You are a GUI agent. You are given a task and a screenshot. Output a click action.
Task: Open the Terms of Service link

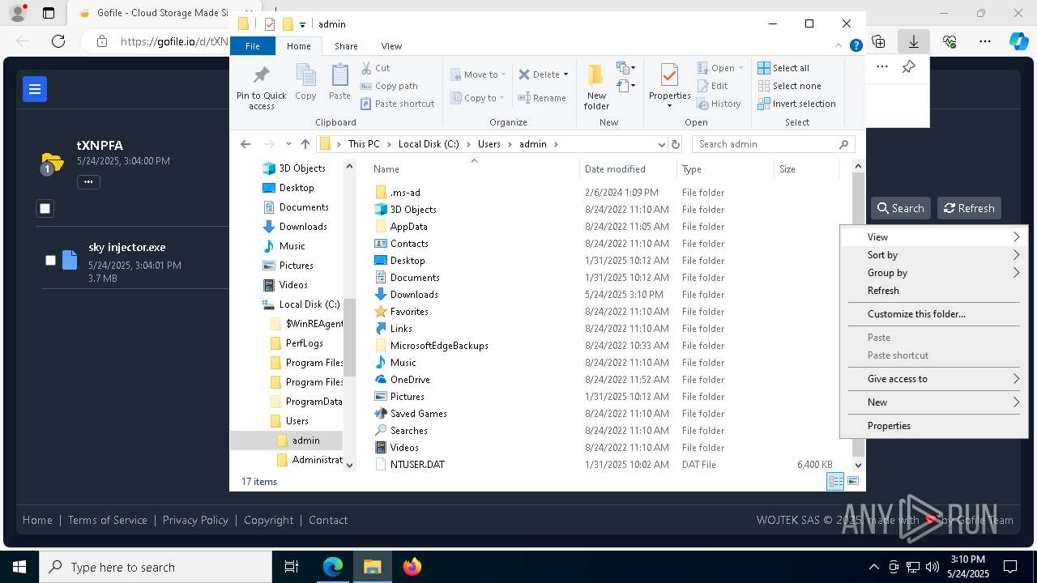click(108, 520)
